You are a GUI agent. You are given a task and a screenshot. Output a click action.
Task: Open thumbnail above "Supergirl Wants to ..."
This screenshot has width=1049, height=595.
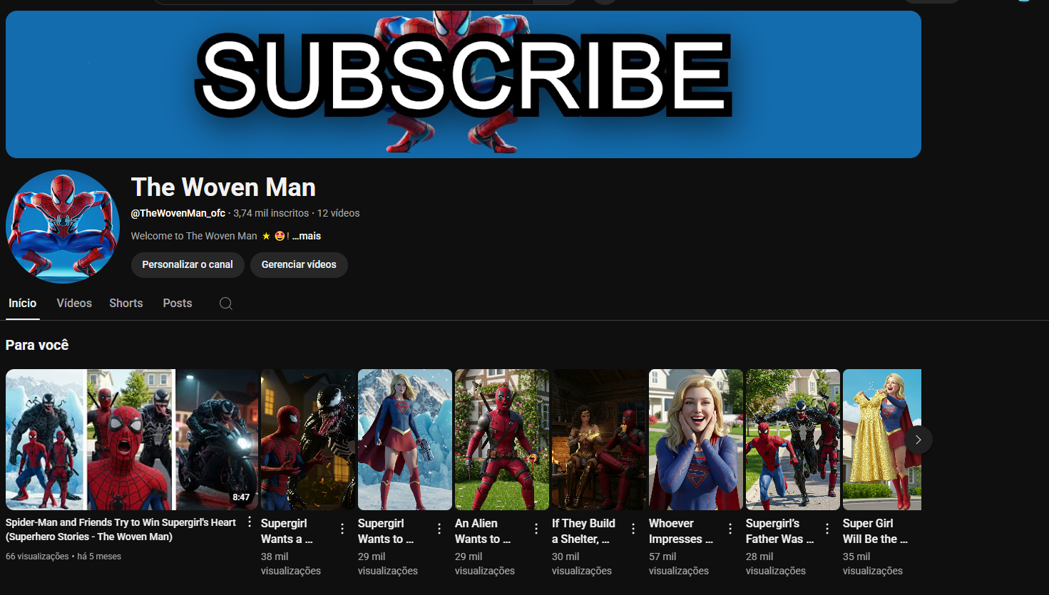click(x=405, y=440)
